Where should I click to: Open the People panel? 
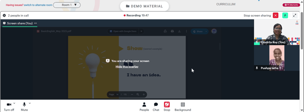tap(144, 107)
